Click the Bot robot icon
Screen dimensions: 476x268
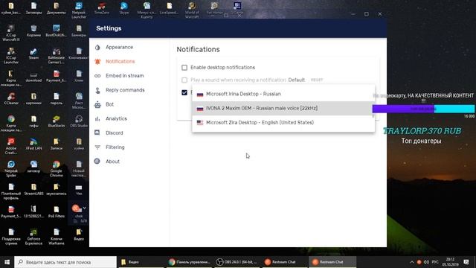(97, 104)
